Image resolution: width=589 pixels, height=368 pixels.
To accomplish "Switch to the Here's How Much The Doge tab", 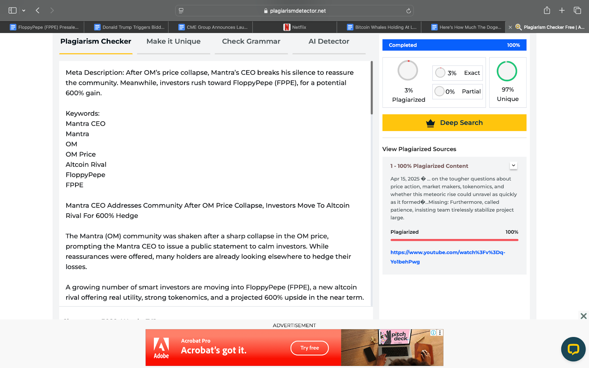I will tap(463, 27).
